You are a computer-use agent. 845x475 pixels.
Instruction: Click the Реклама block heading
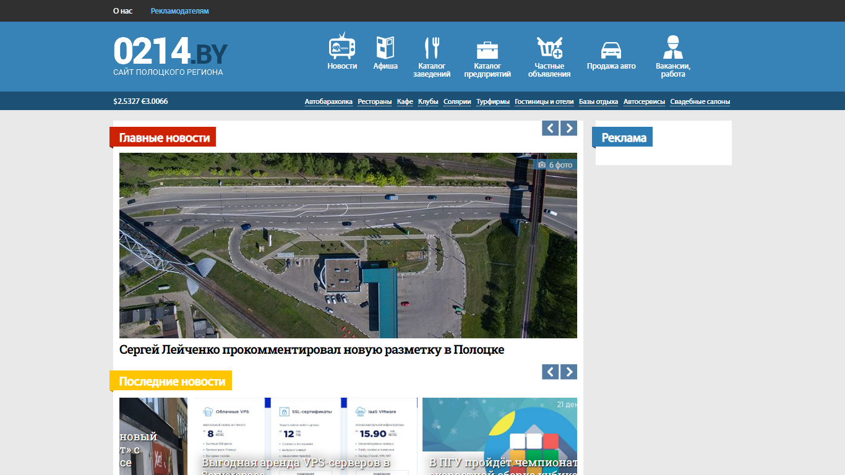pos(624,137)
